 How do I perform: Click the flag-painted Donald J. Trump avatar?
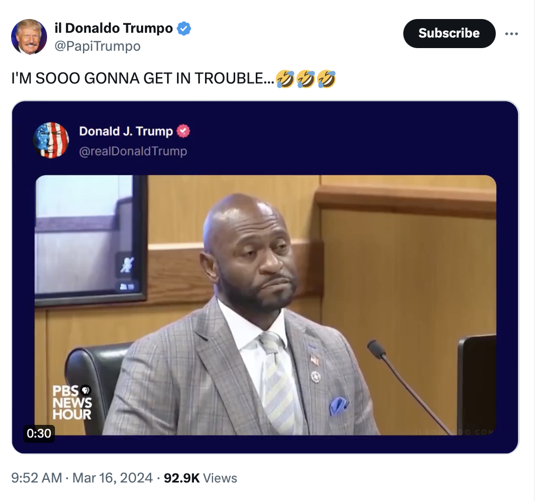click(x=51, y=140)
